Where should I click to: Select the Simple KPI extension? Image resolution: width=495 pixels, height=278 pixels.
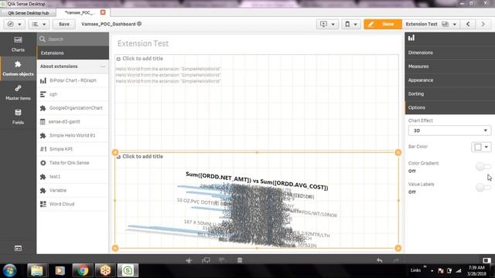click(73, 149)
